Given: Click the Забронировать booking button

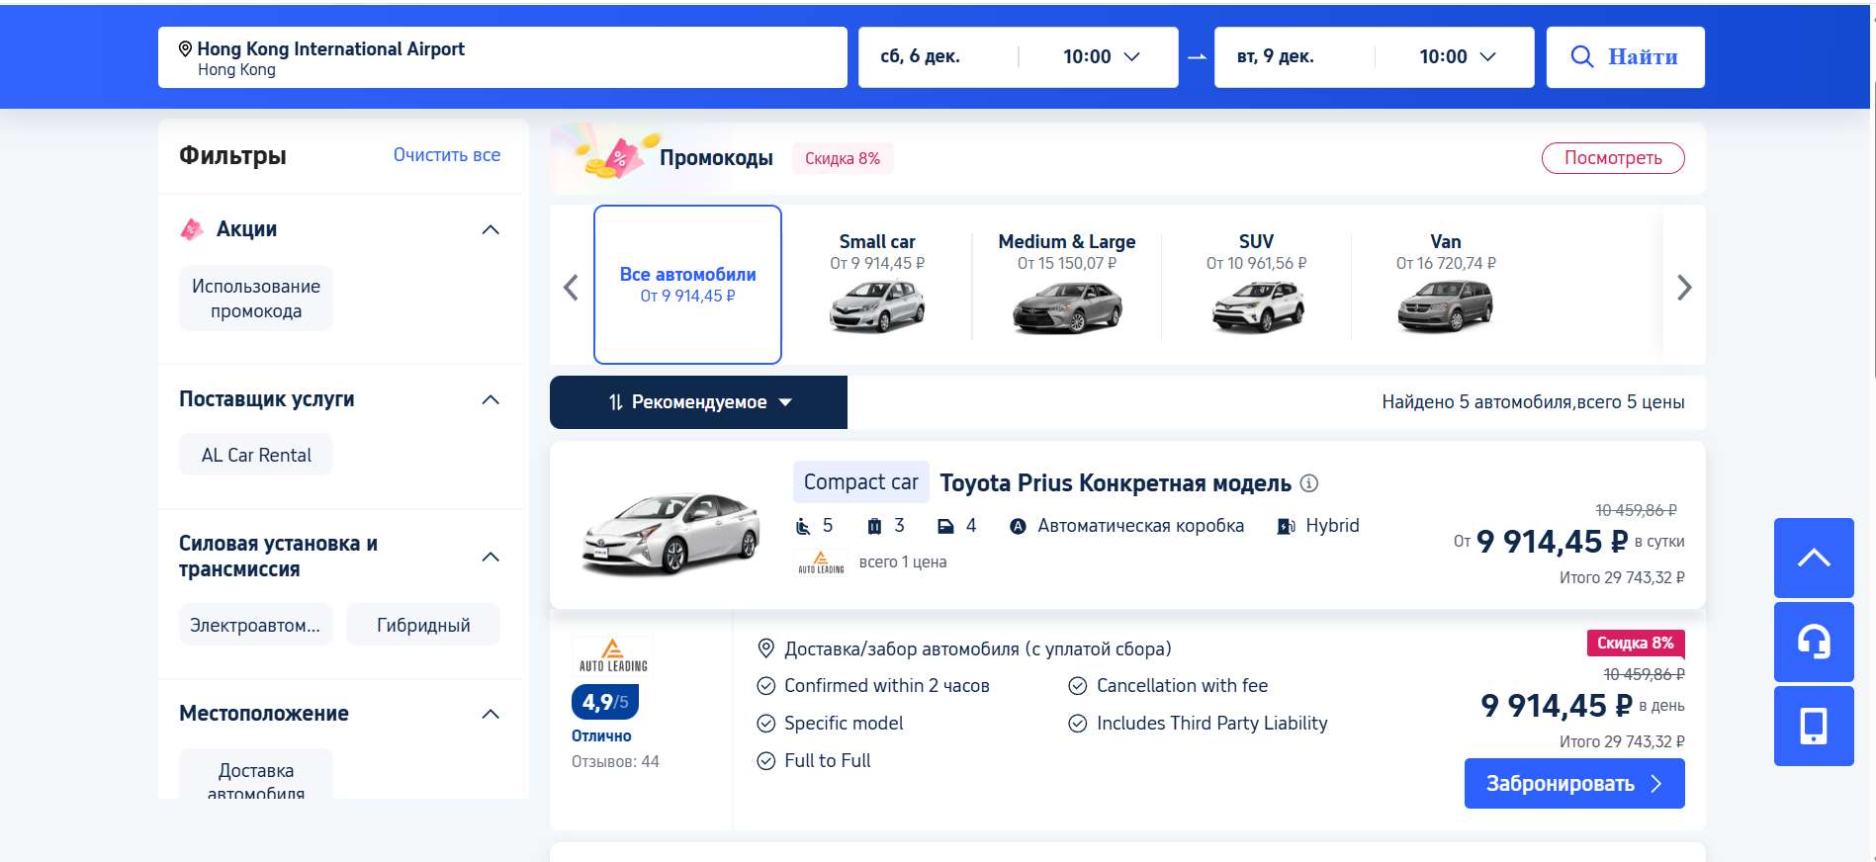Looking at the screenshot, I should coord(1574,784).
